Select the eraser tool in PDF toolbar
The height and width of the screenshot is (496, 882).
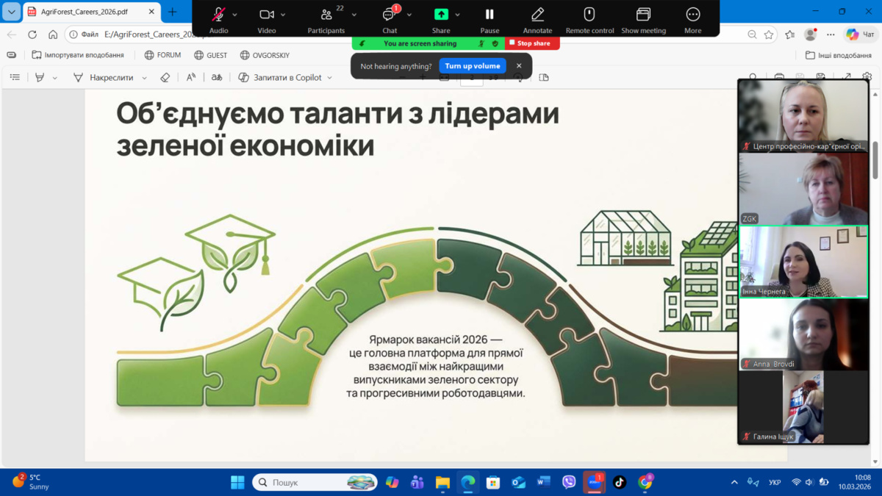165,77
